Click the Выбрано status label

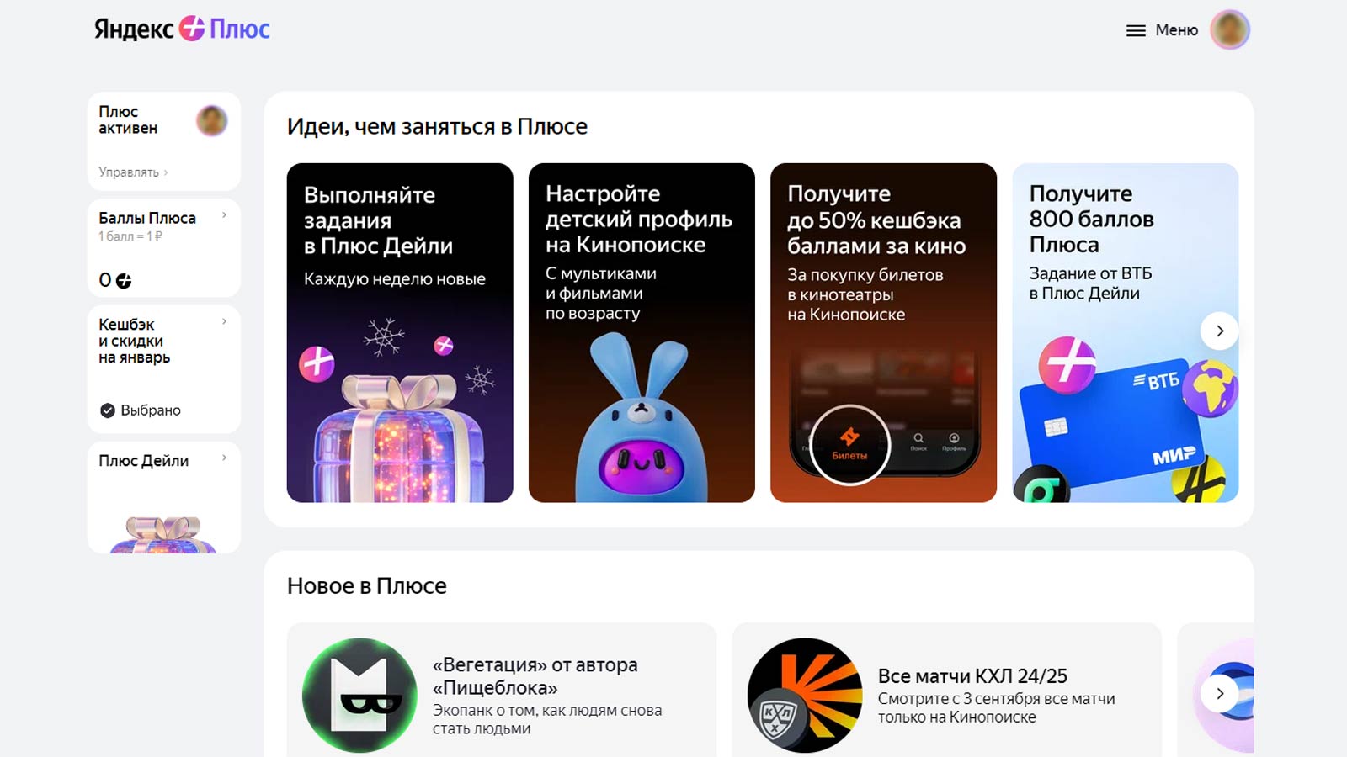tap(151, 410)
